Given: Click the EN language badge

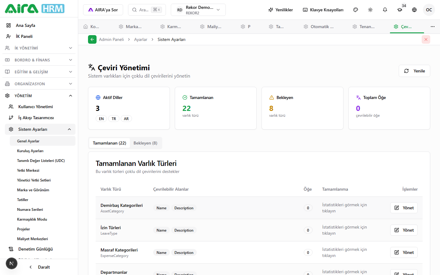Looking at the screenshot, I should coord(101,119).
